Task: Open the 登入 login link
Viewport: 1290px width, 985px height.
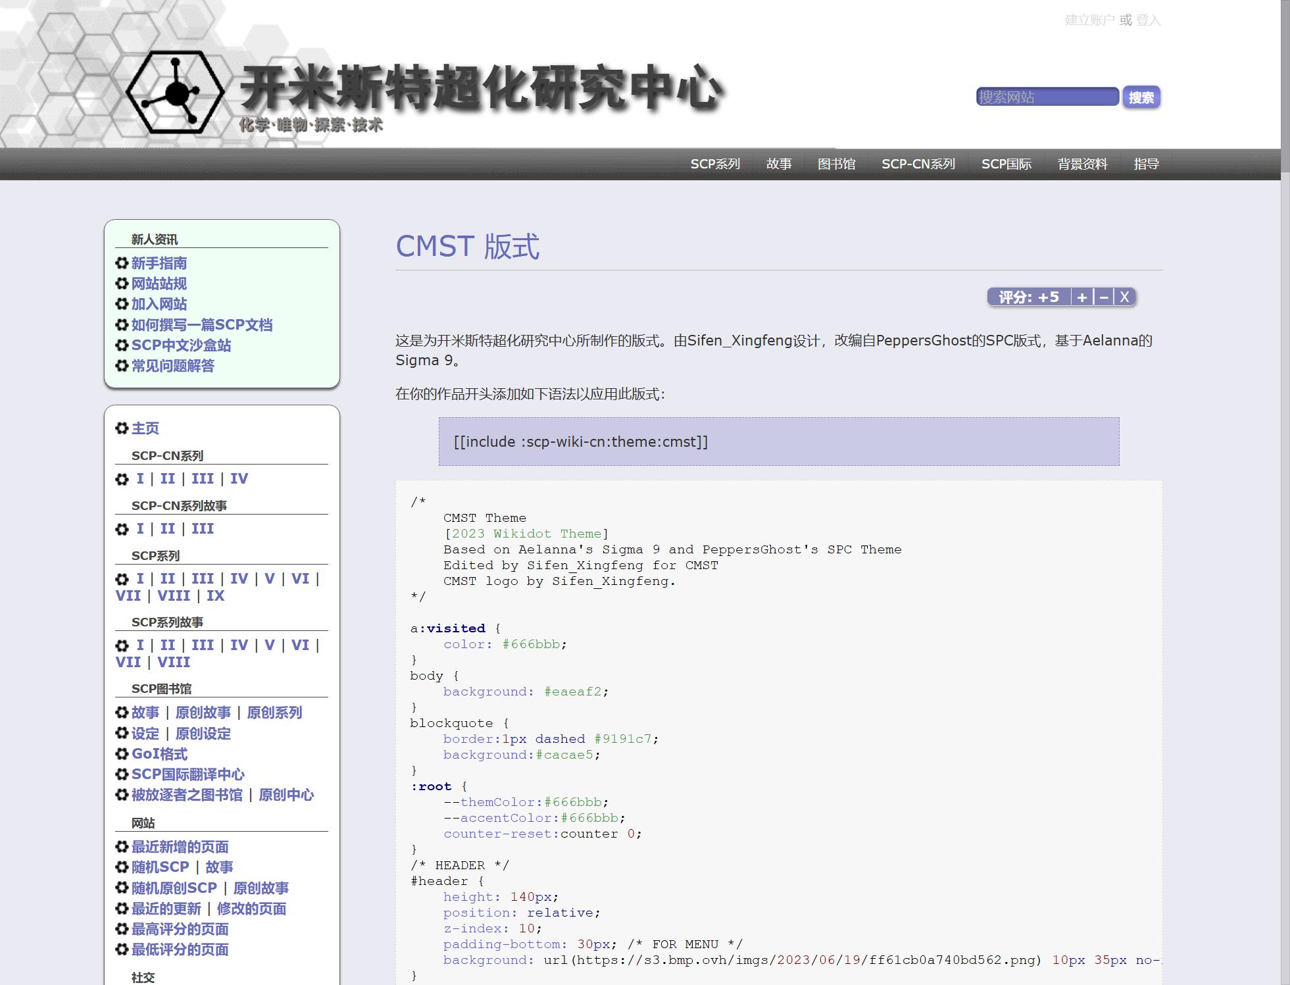Action: 1148,20
